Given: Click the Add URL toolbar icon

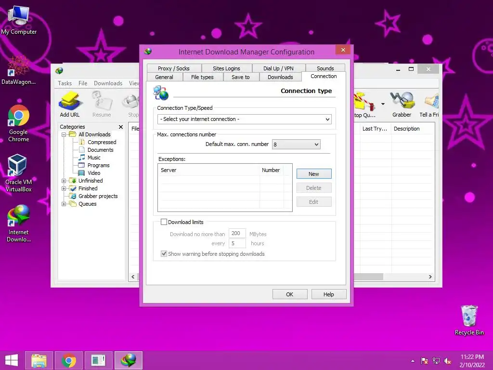Looking at the screenshot, I should [70, 105].
